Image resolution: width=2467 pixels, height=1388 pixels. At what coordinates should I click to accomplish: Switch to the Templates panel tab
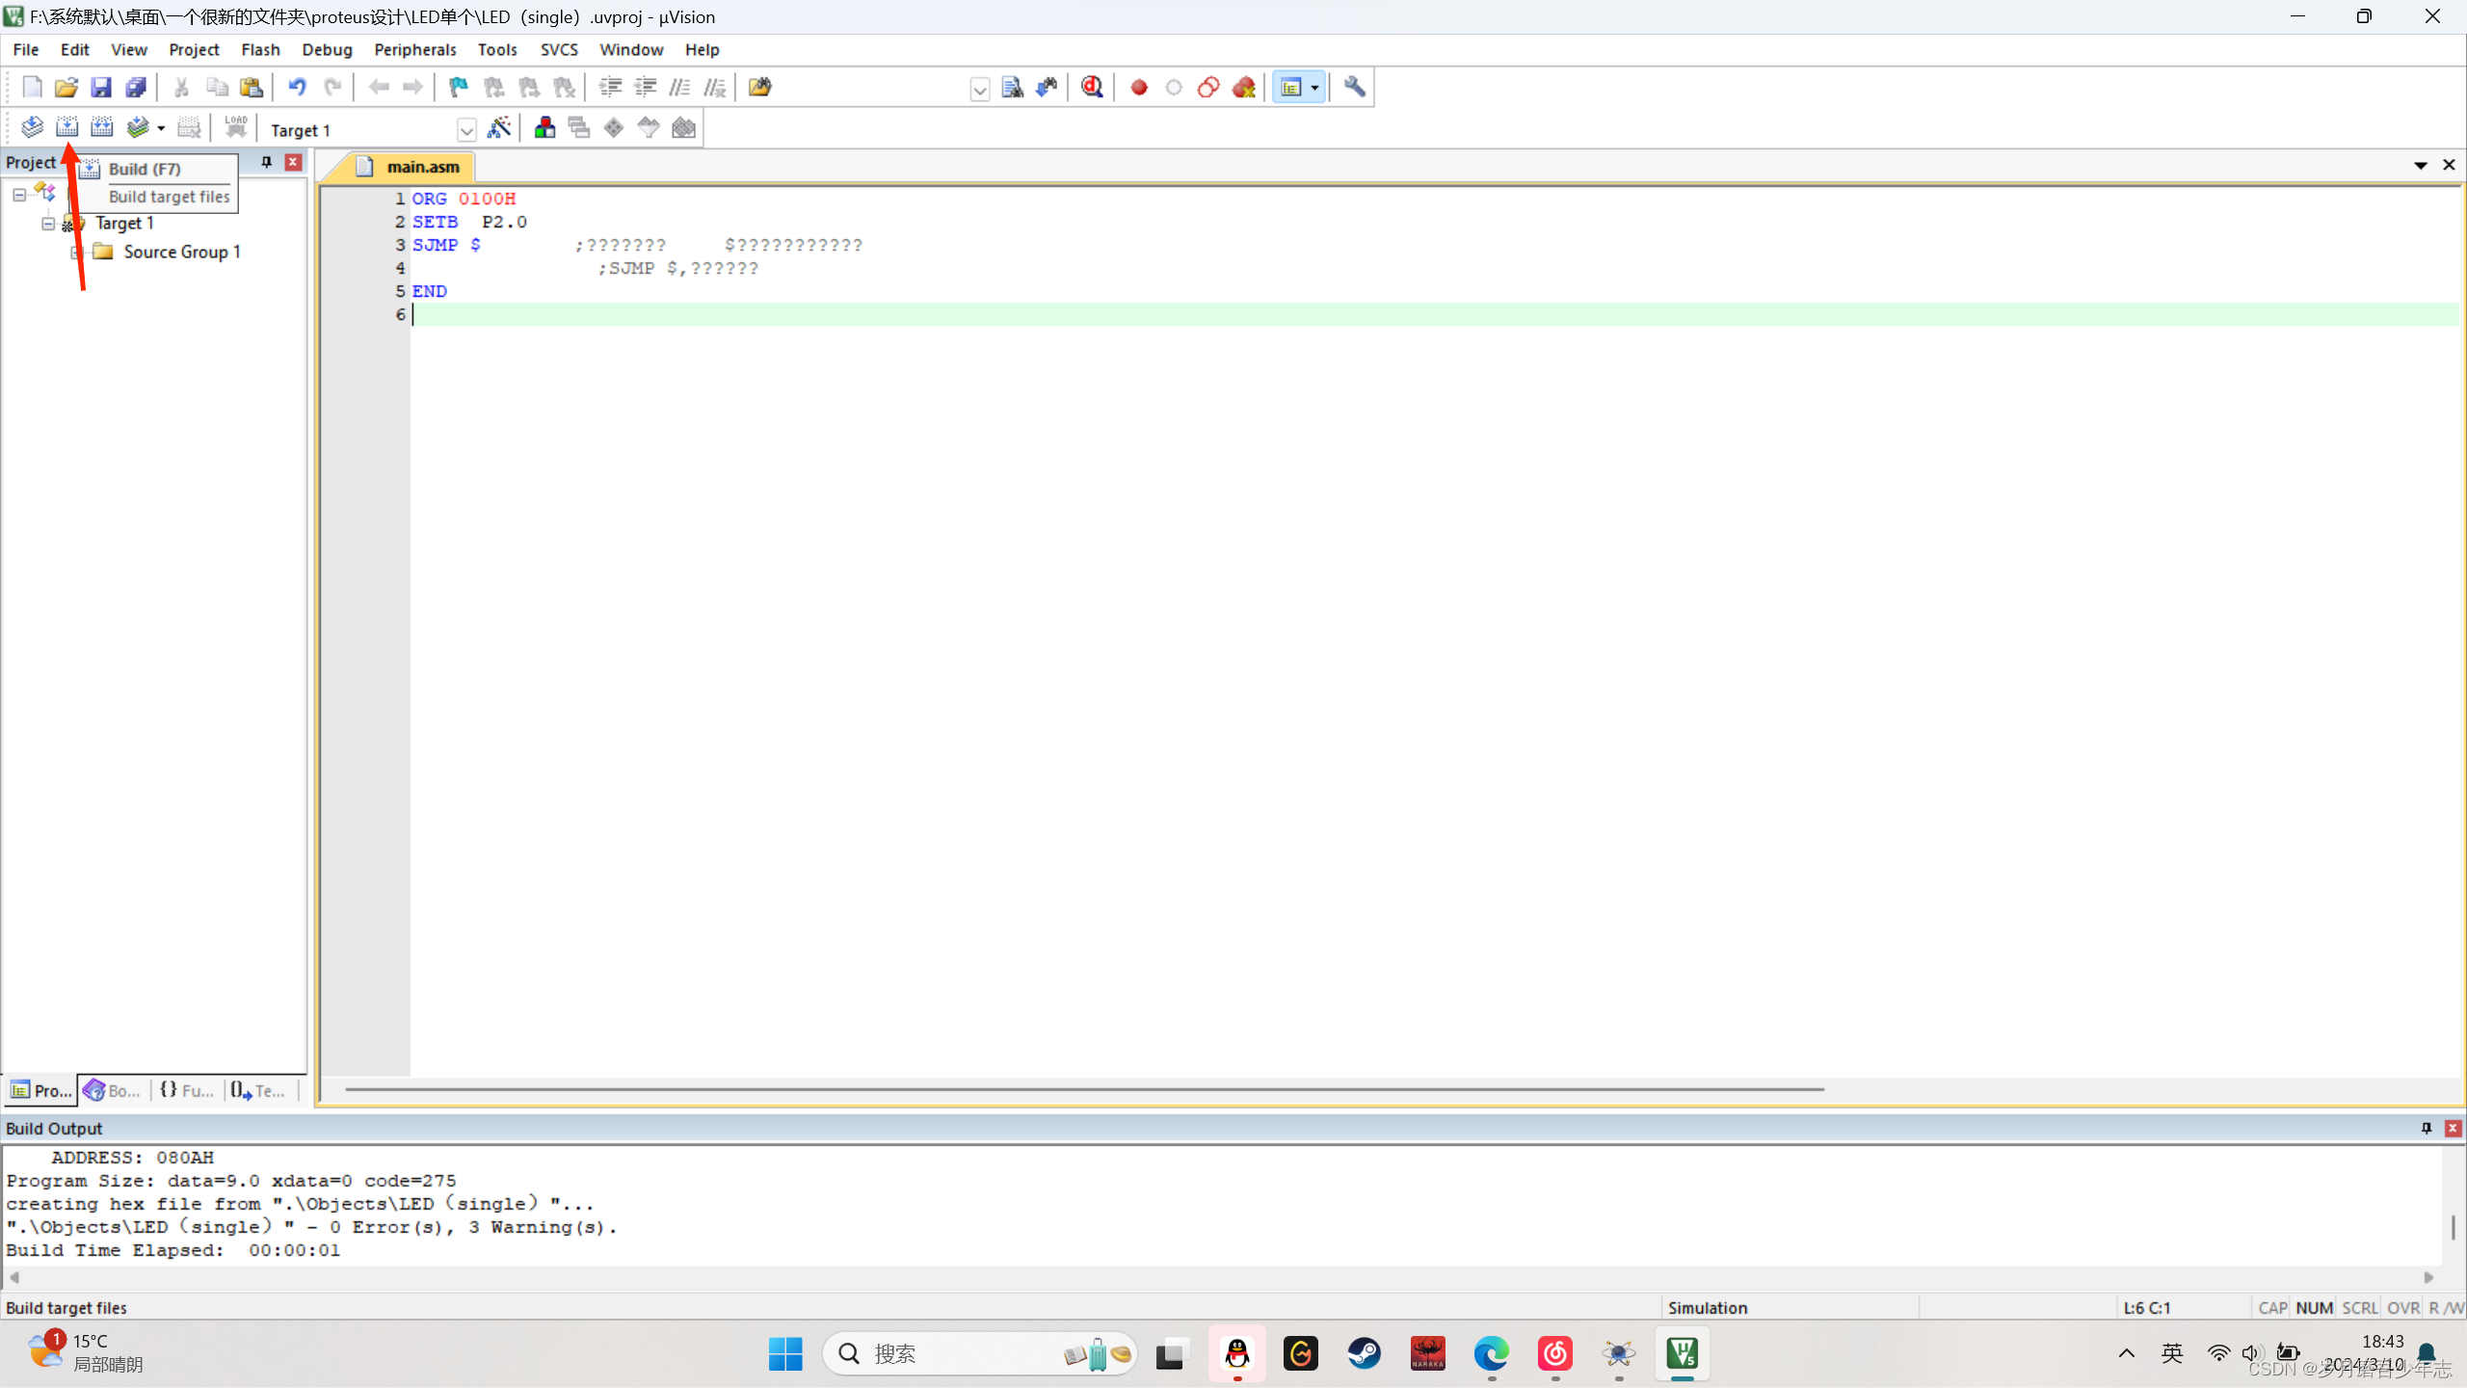pyautogui.click(x=258, y=1090)
